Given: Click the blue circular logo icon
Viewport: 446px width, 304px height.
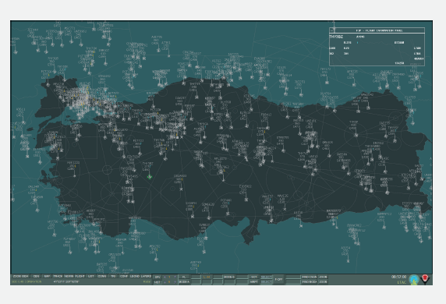Looking at the screenshot, I should (x=414, y=280).
